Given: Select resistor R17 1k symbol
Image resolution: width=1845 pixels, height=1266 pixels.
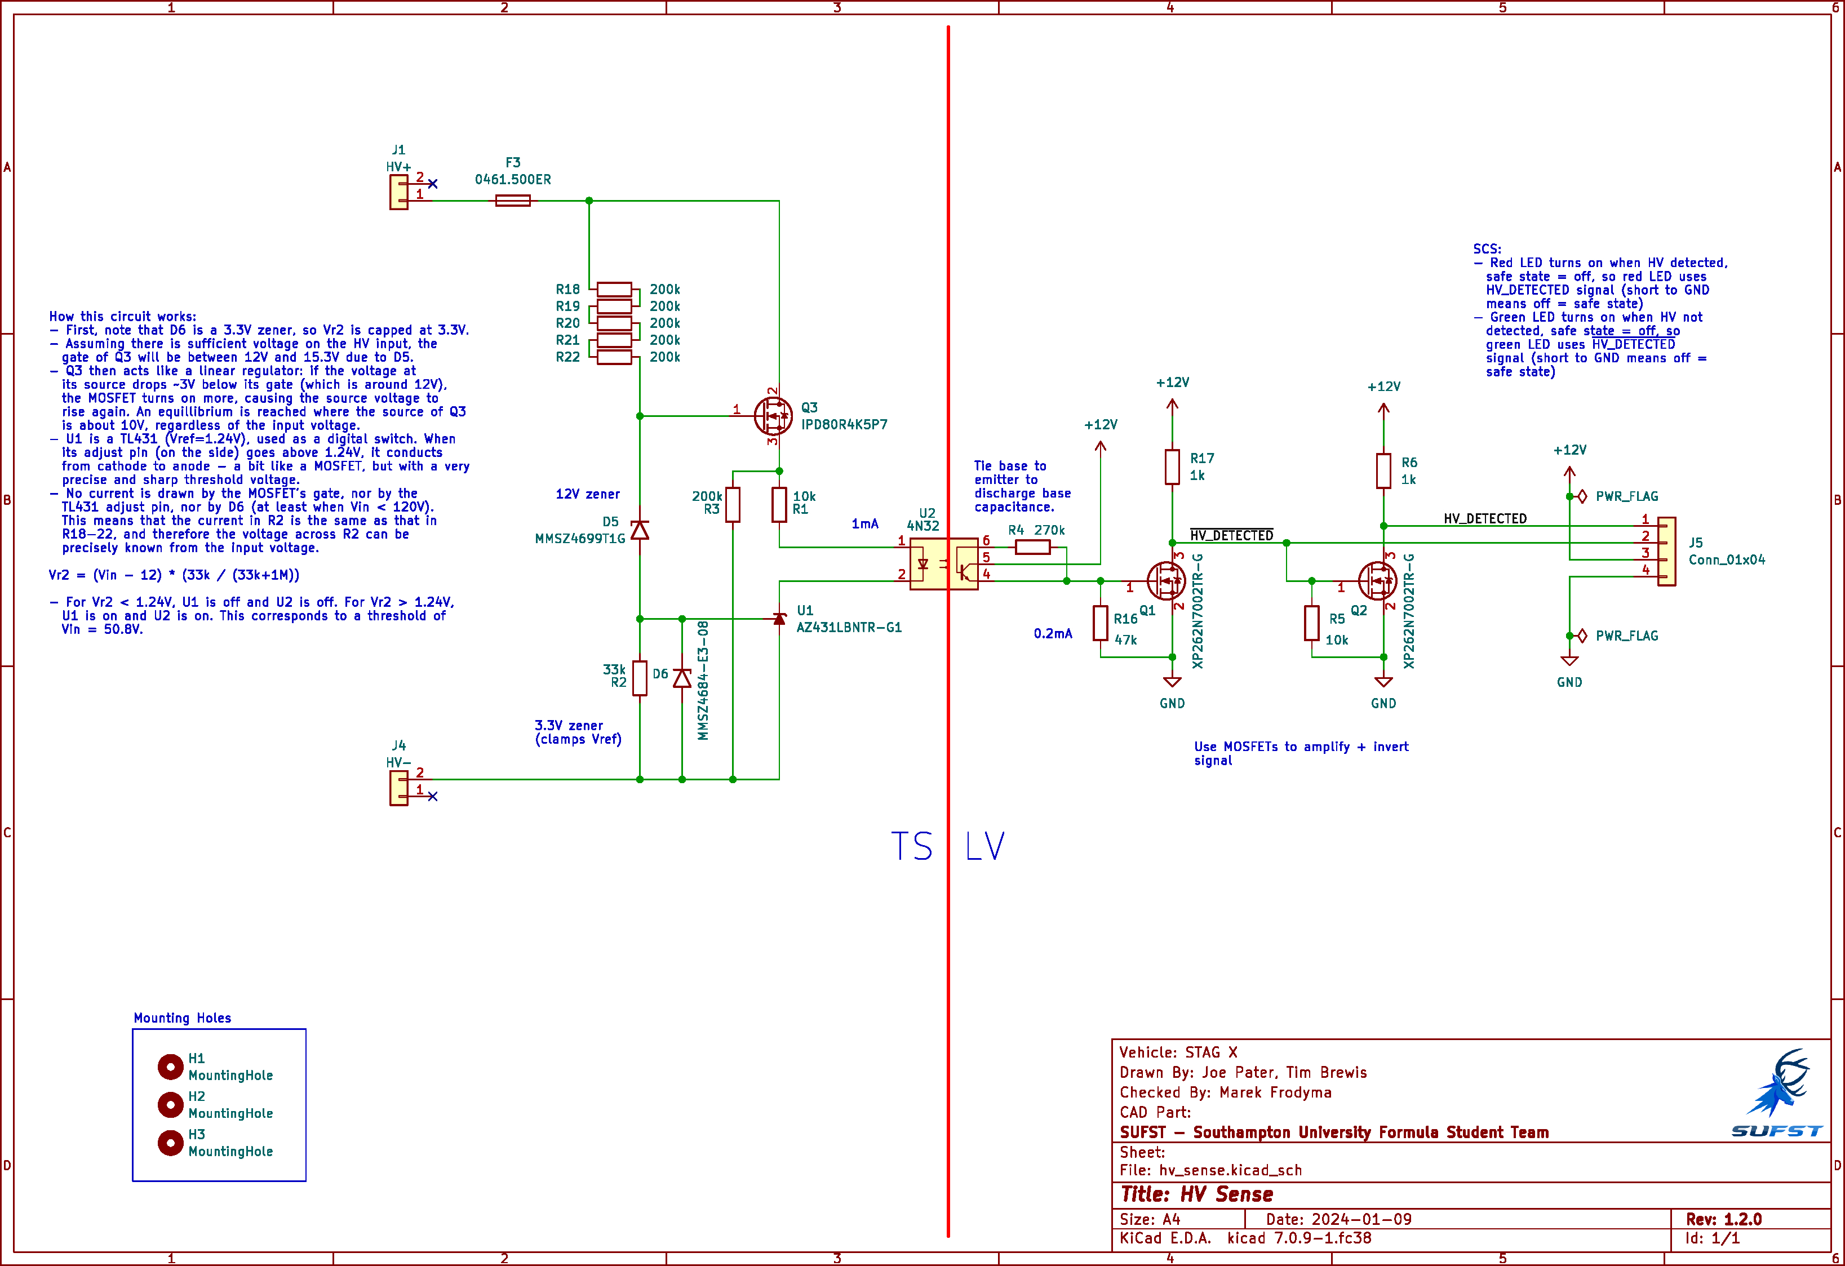Looking at the screenshot, I should (x=1172, y=467).
